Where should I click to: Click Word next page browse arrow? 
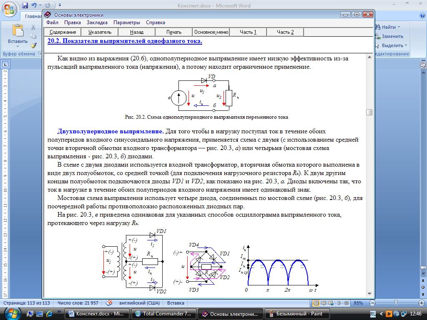423,294
